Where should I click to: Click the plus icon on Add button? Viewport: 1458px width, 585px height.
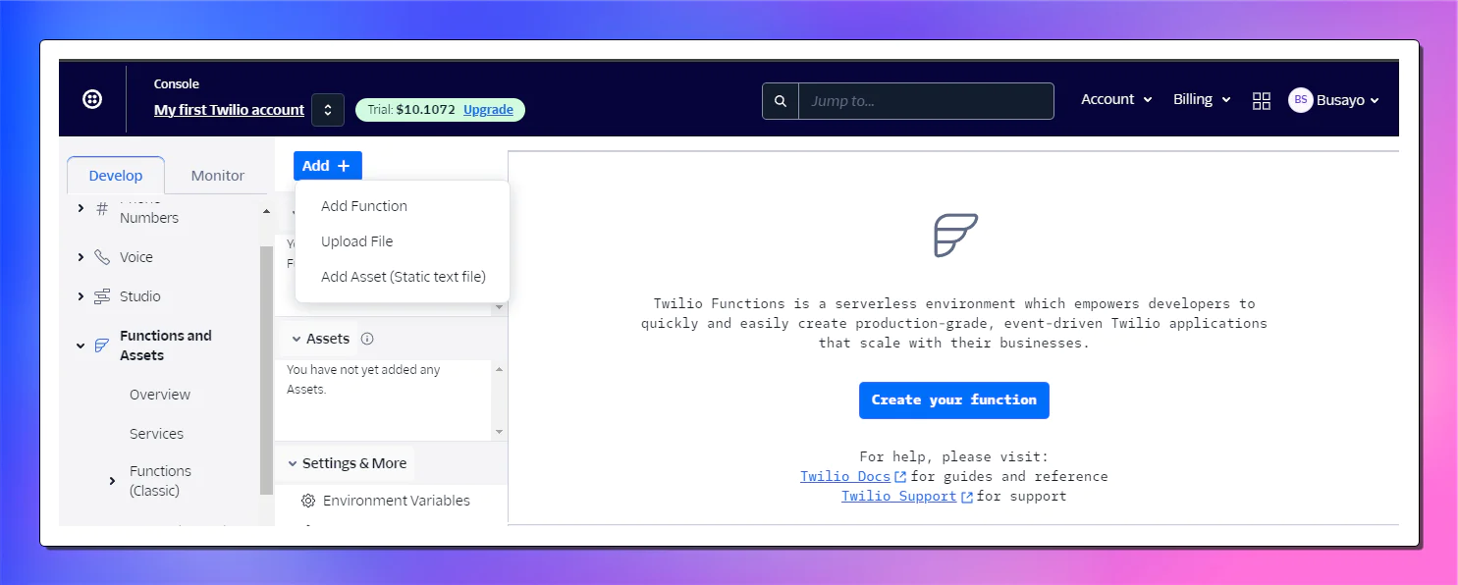pos(344,166)
